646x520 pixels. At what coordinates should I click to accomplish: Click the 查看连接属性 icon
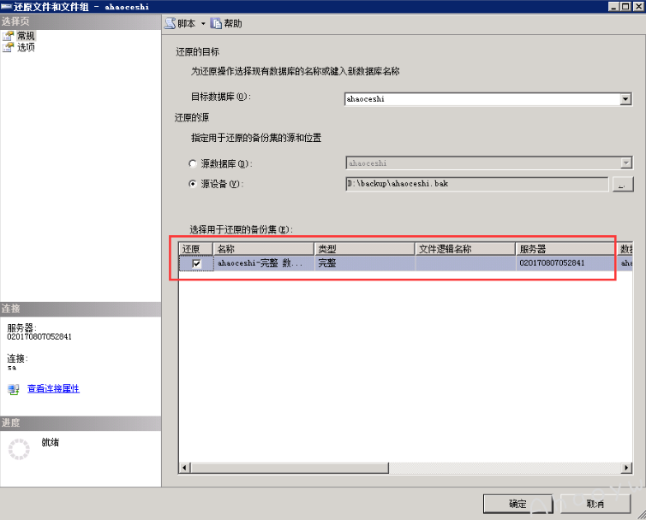pyautogui.click(x=13, y=388)
